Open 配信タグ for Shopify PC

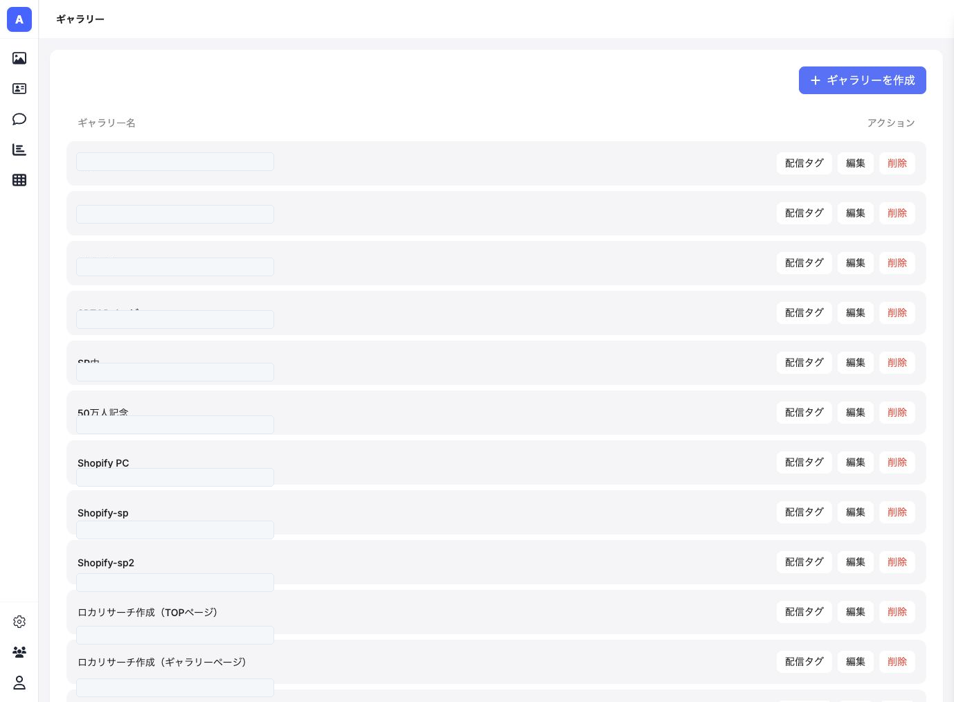pyautogui.click(x=804, y=462)
